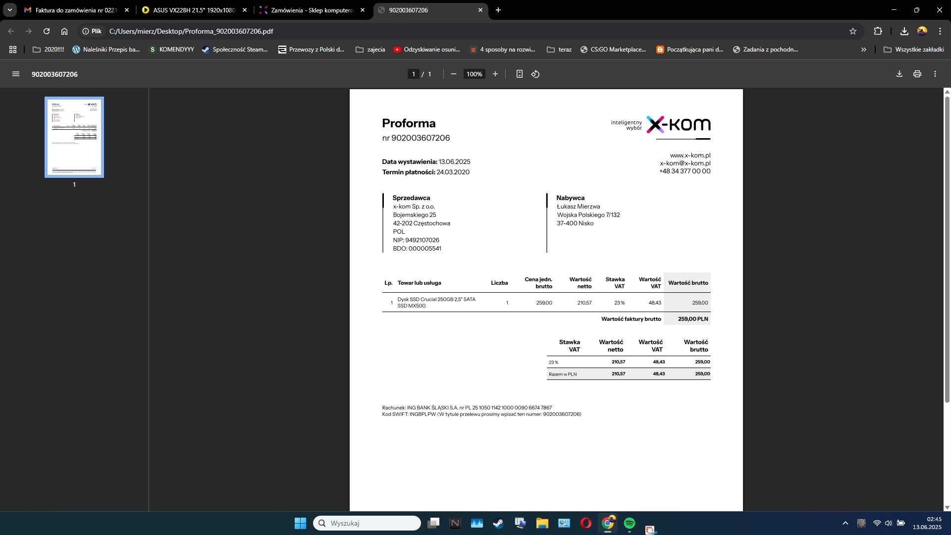
Task: Click the 100% zoom level field
Action: point(474,74)
